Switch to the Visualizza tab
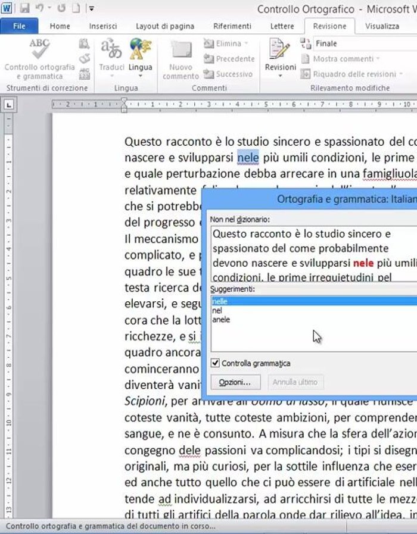 (382, 26)
